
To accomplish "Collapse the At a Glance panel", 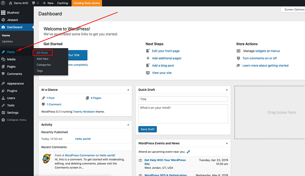I will 128,90.
